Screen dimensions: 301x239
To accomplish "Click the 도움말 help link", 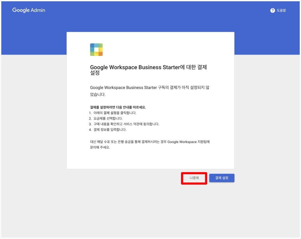I will pos(281,11).
